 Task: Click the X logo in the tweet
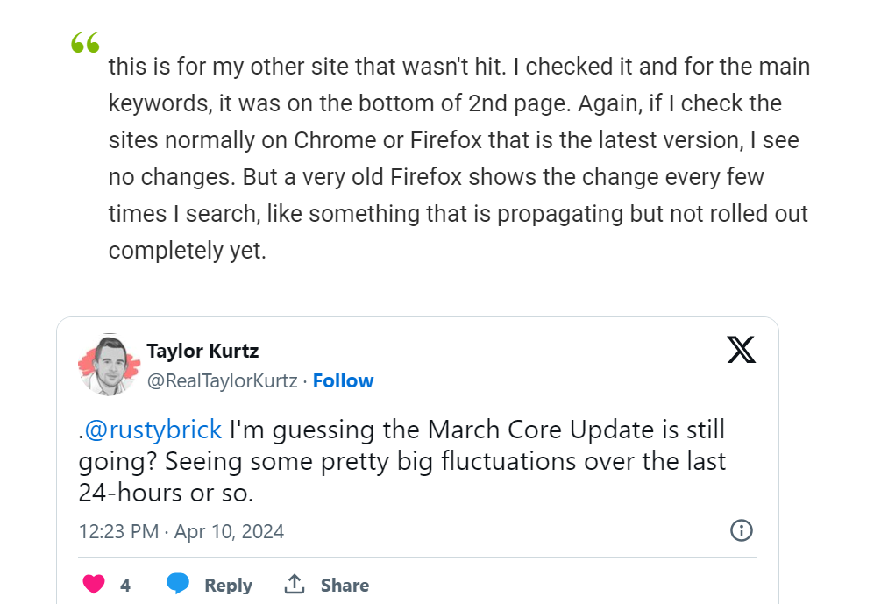pos(742,350)
